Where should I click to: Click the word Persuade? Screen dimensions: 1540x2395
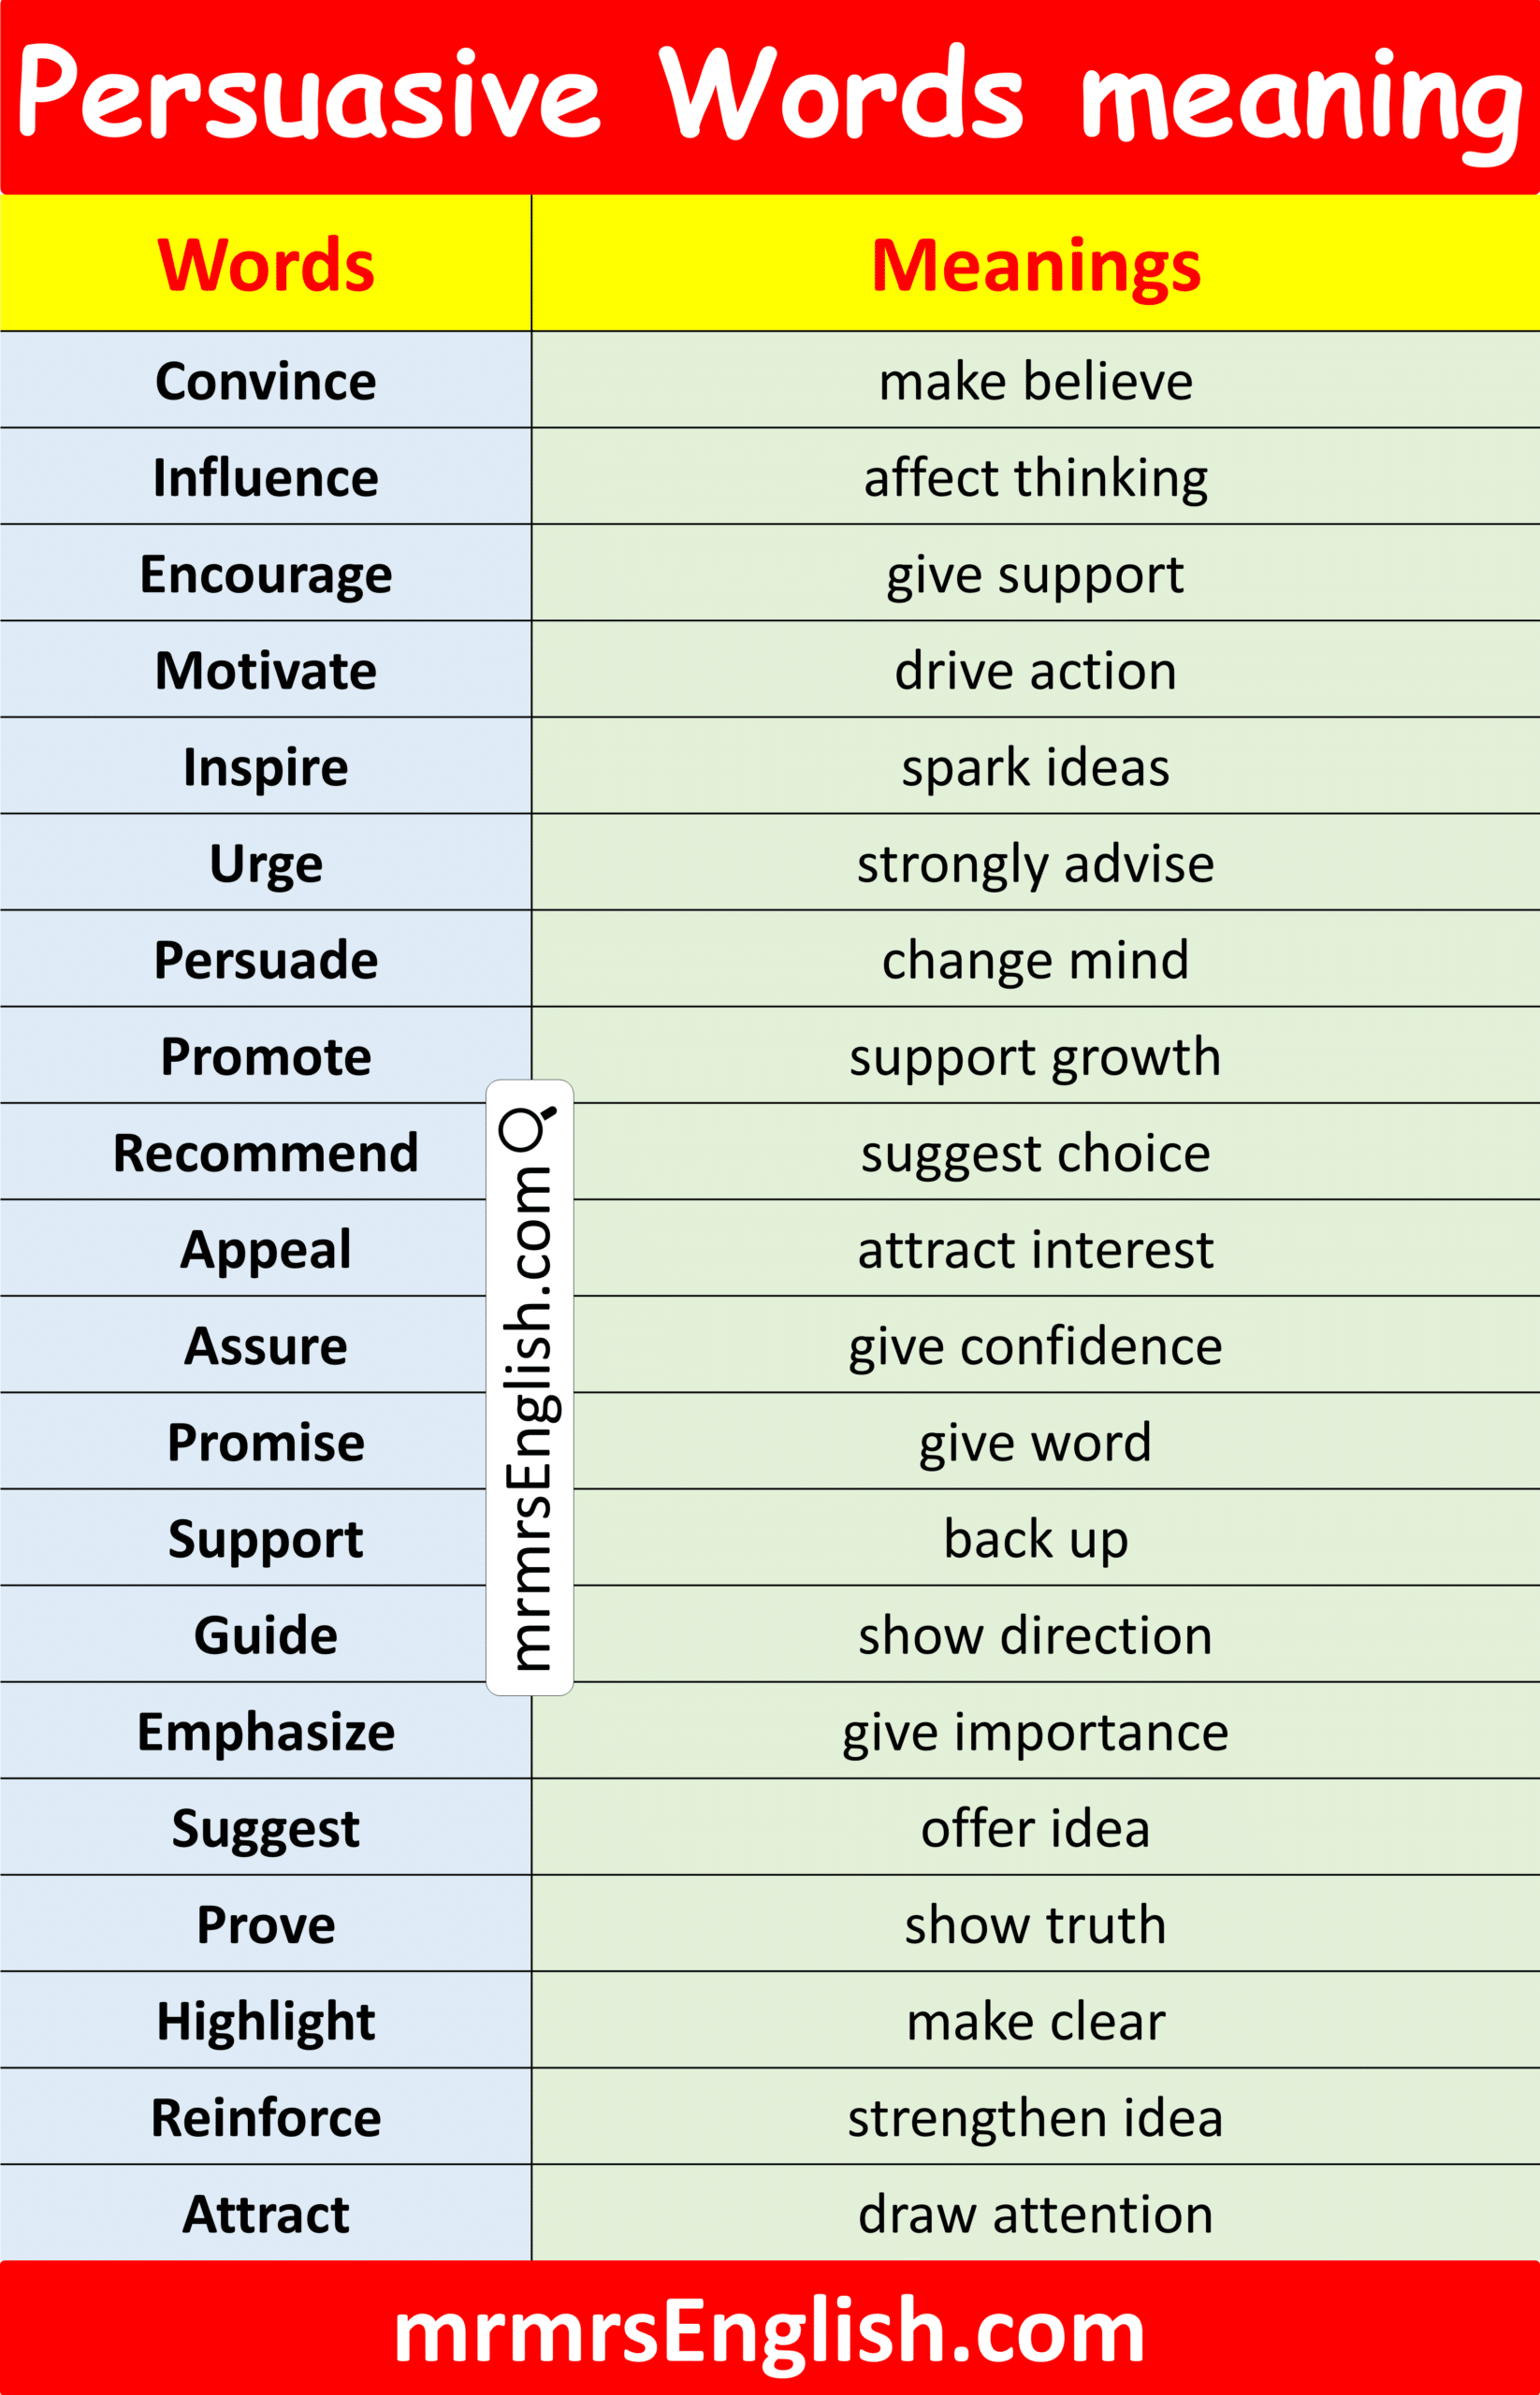click(x=266, y=960)
